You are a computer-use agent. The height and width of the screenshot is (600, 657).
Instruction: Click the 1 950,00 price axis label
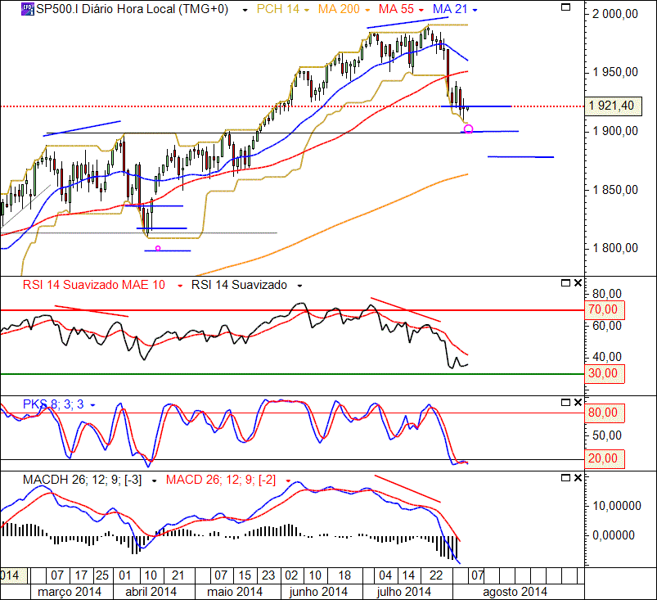click(615, 72)
